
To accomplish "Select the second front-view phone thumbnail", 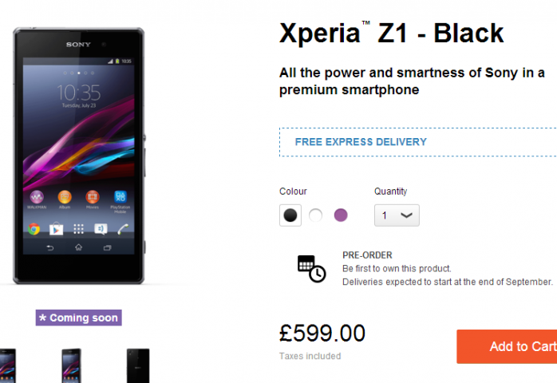I will (71, 365).
